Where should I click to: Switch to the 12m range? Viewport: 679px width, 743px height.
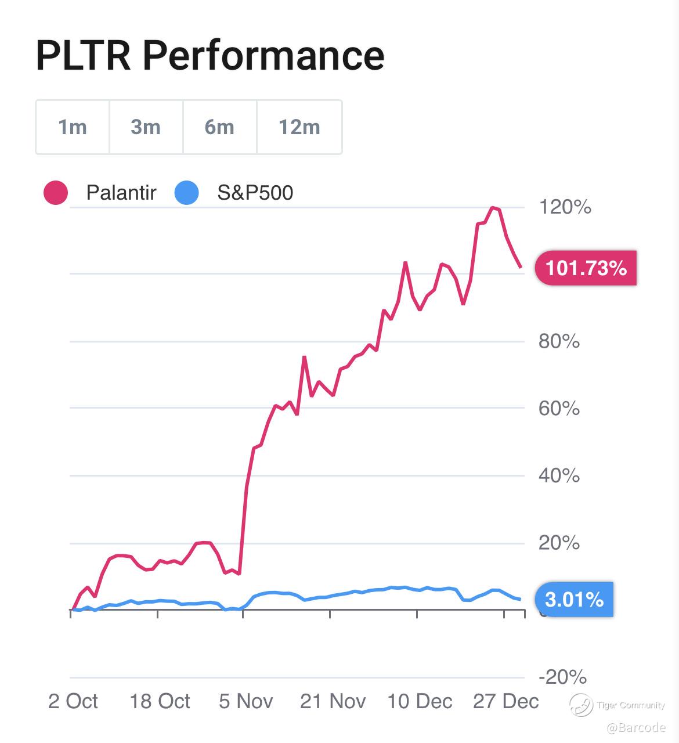pyautogui.click(x=299, y=127)
